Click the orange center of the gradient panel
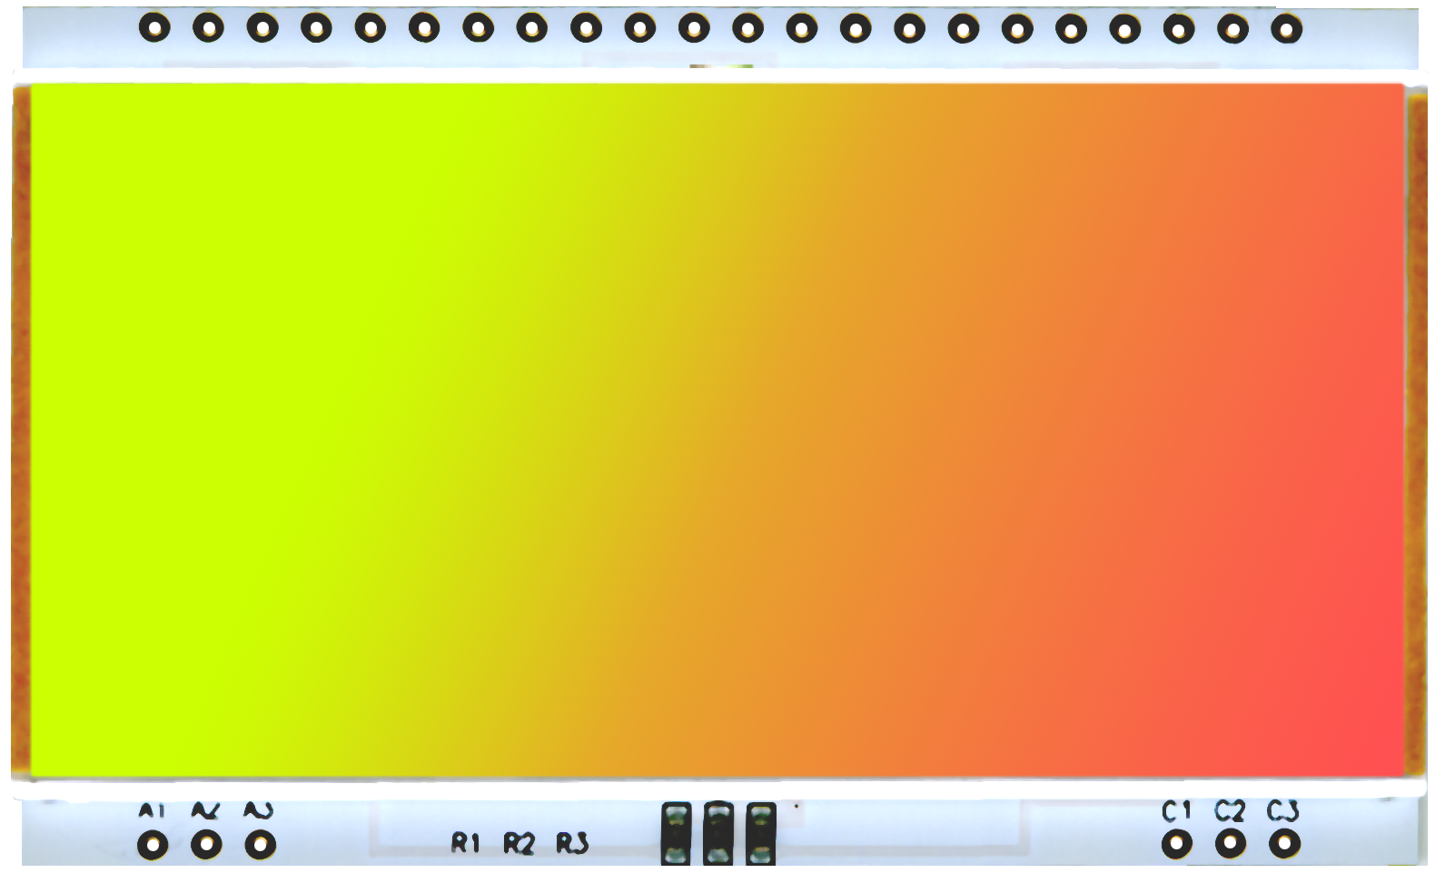Screen dimensions: 1435x873 tap(817, 427)
